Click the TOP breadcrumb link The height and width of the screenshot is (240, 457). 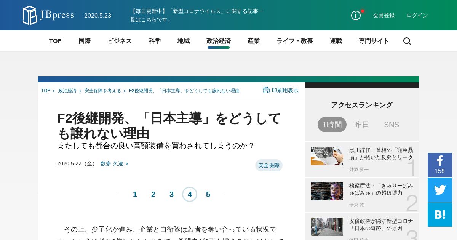(46, 91)
